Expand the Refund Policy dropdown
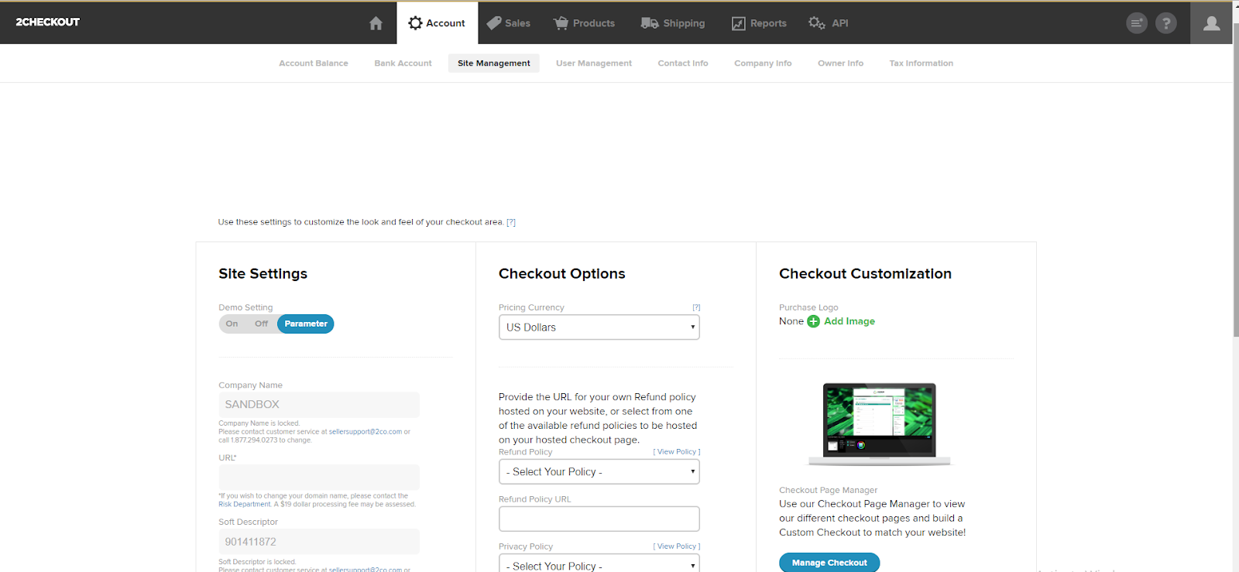The image size is (1239, 572). pos(599,471)
